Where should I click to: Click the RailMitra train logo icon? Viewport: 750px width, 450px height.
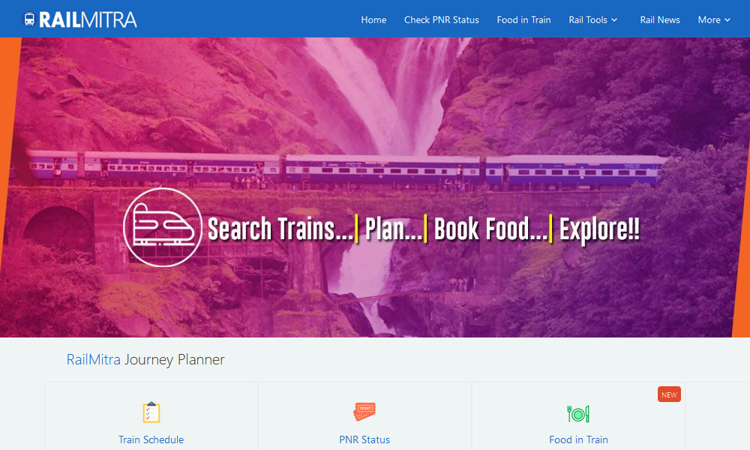29,19
